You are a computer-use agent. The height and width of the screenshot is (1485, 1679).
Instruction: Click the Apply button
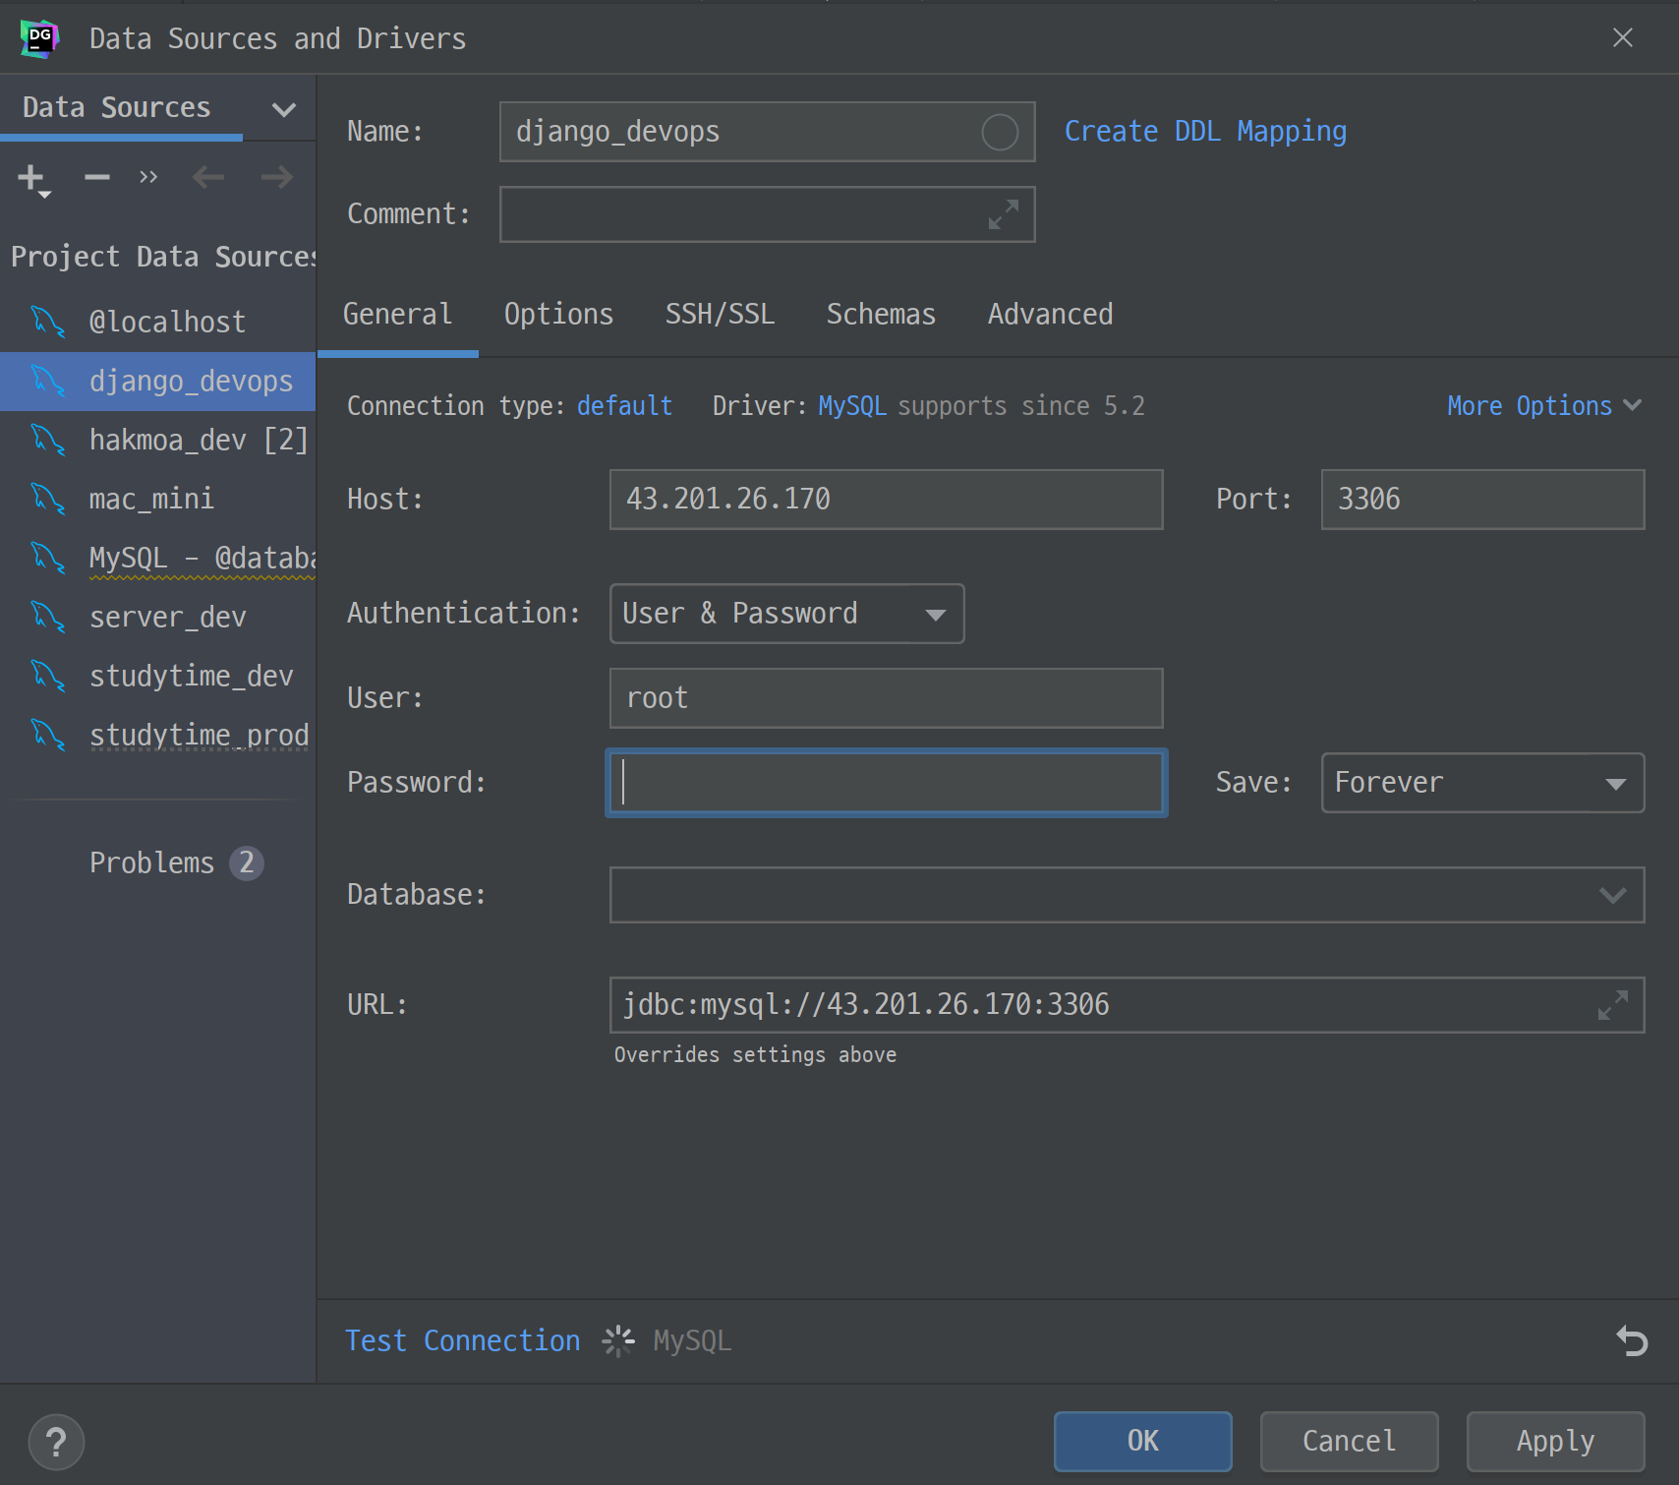pyautogui.click(x=1555, y=1442)
